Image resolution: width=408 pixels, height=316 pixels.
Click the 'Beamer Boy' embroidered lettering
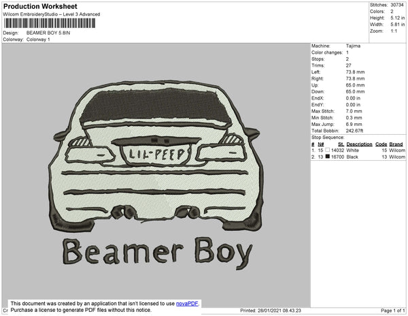point(158,253)
